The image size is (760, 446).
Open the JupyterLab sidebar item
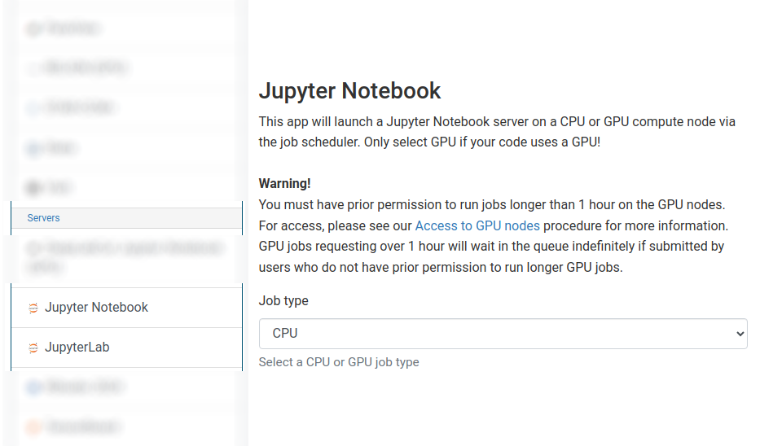click(126, 348)
